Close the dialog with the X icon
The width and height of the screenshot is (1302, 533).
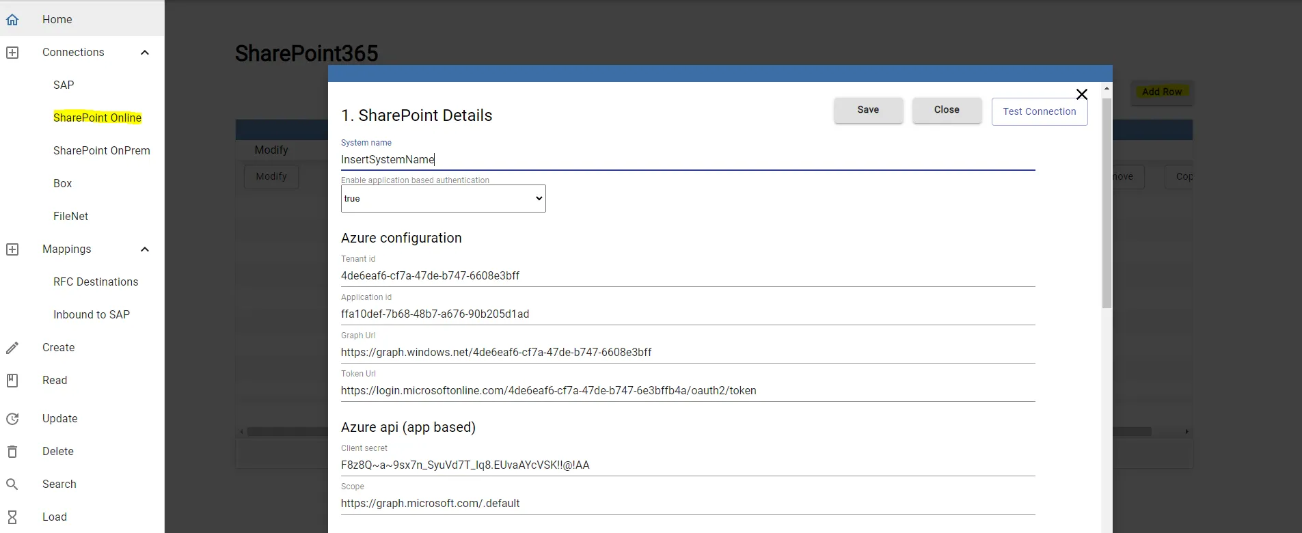1081,94
